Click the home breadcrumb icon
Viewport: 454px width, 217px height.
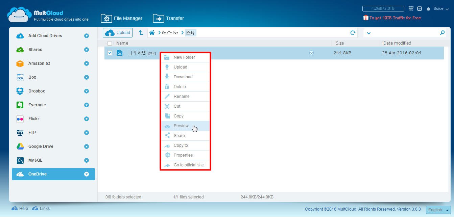[152, 33]
